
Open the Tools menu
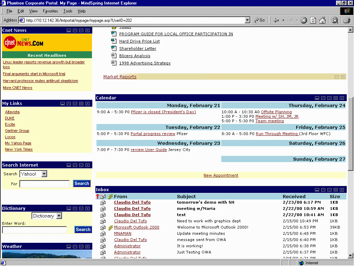pos(68,11)
